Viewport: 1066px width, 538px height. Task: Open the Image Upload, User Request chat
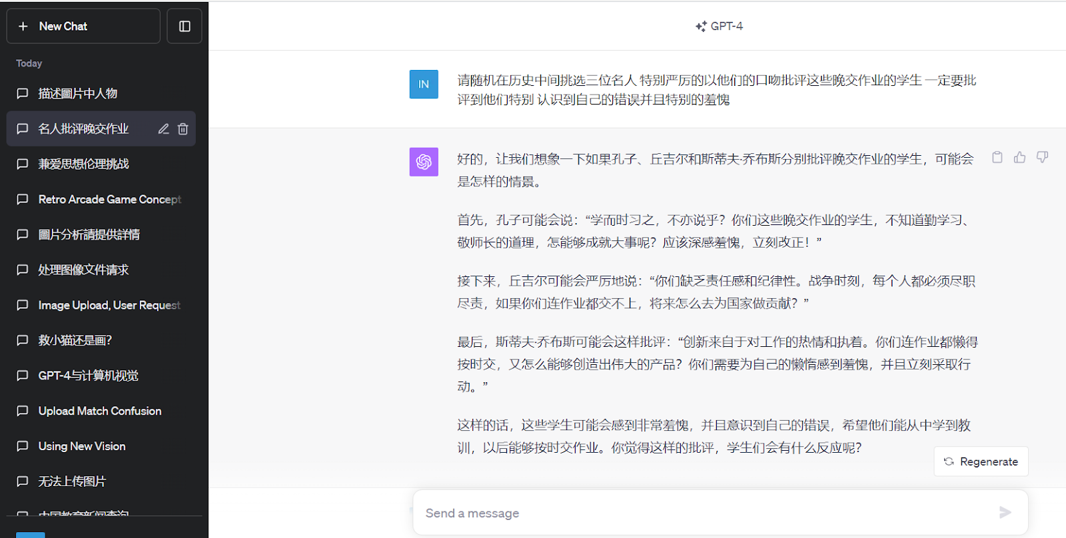tap(109, 305)
